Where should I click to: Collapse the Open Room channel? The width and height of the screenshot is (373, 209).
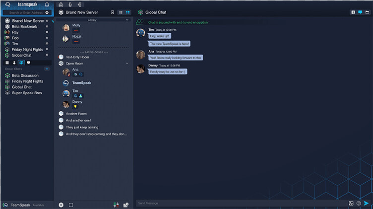(127, 64)
